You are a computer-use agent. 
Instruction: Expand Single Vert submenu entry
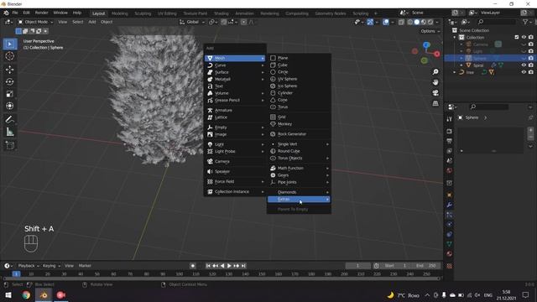pos(299,144)
